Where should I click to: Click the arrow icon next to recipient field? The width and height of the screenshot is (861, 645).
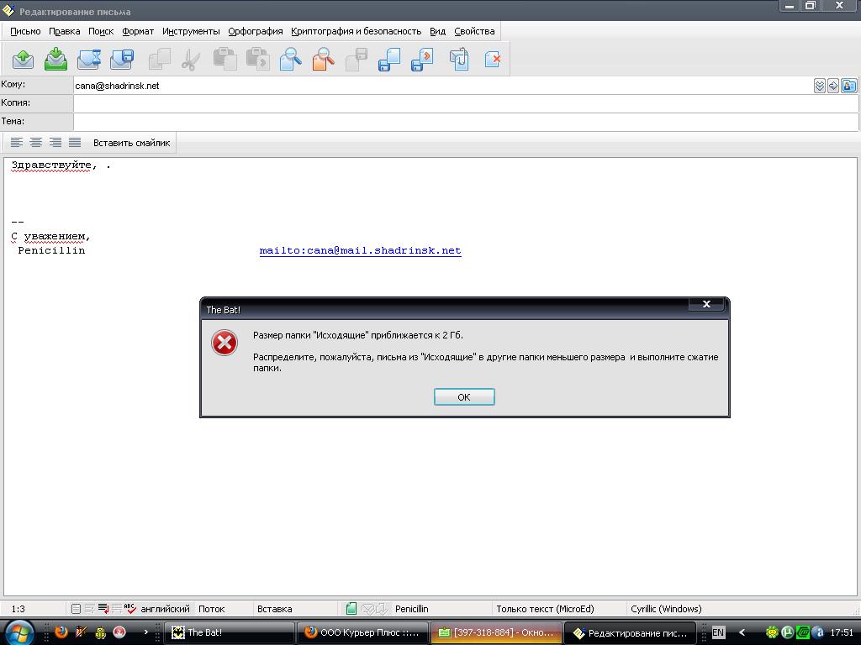pyautogui.click(x=833, y=86)
